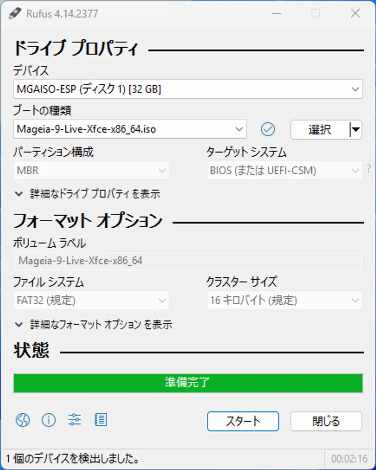This screenshot has width=376, height=470.
Task: Click the 閉じる button
Action: (326, 421)
